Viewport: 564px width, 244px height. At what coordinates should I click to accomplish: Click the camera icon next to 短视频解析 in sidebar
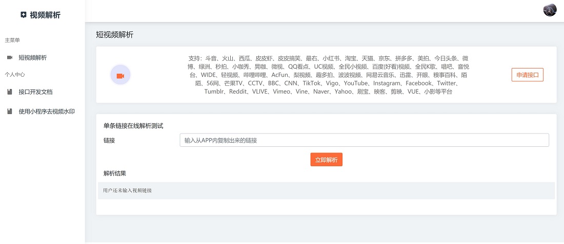click(x=10, y=58)
